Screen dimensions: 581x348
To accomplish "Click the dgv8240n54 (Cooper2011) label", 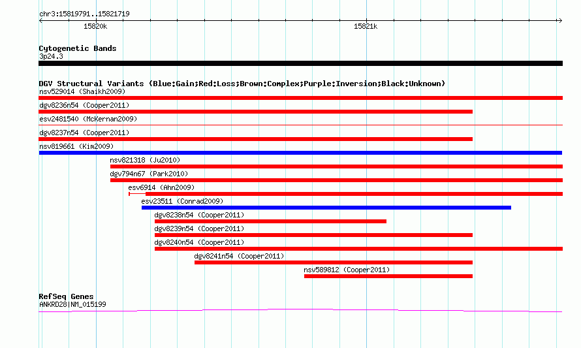I will pos(199,242).
